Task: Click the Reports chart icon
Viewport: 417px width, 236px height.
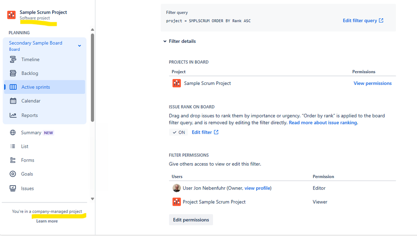Action: [x=13, y=115]
